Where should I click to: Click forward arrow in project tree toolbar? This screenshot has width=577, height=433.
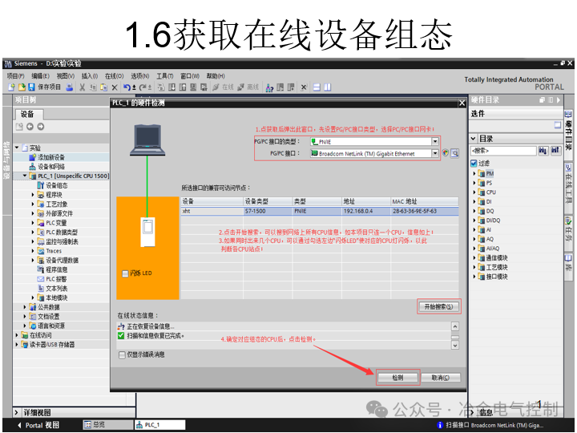coord(41,127)
